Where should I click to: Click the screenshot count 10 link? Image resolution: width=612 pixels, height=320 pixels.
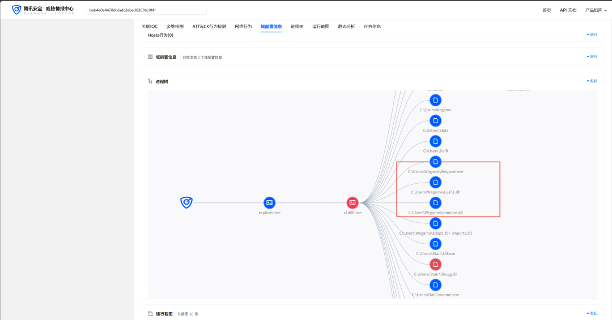(x=192, y=314)
